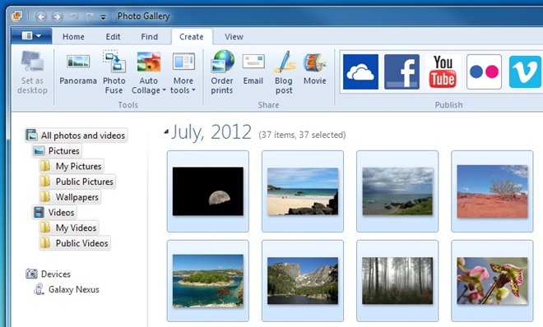Screen dimensions: 543x327
Task: Open the Auto Collage tool
Action: (149, 72)
